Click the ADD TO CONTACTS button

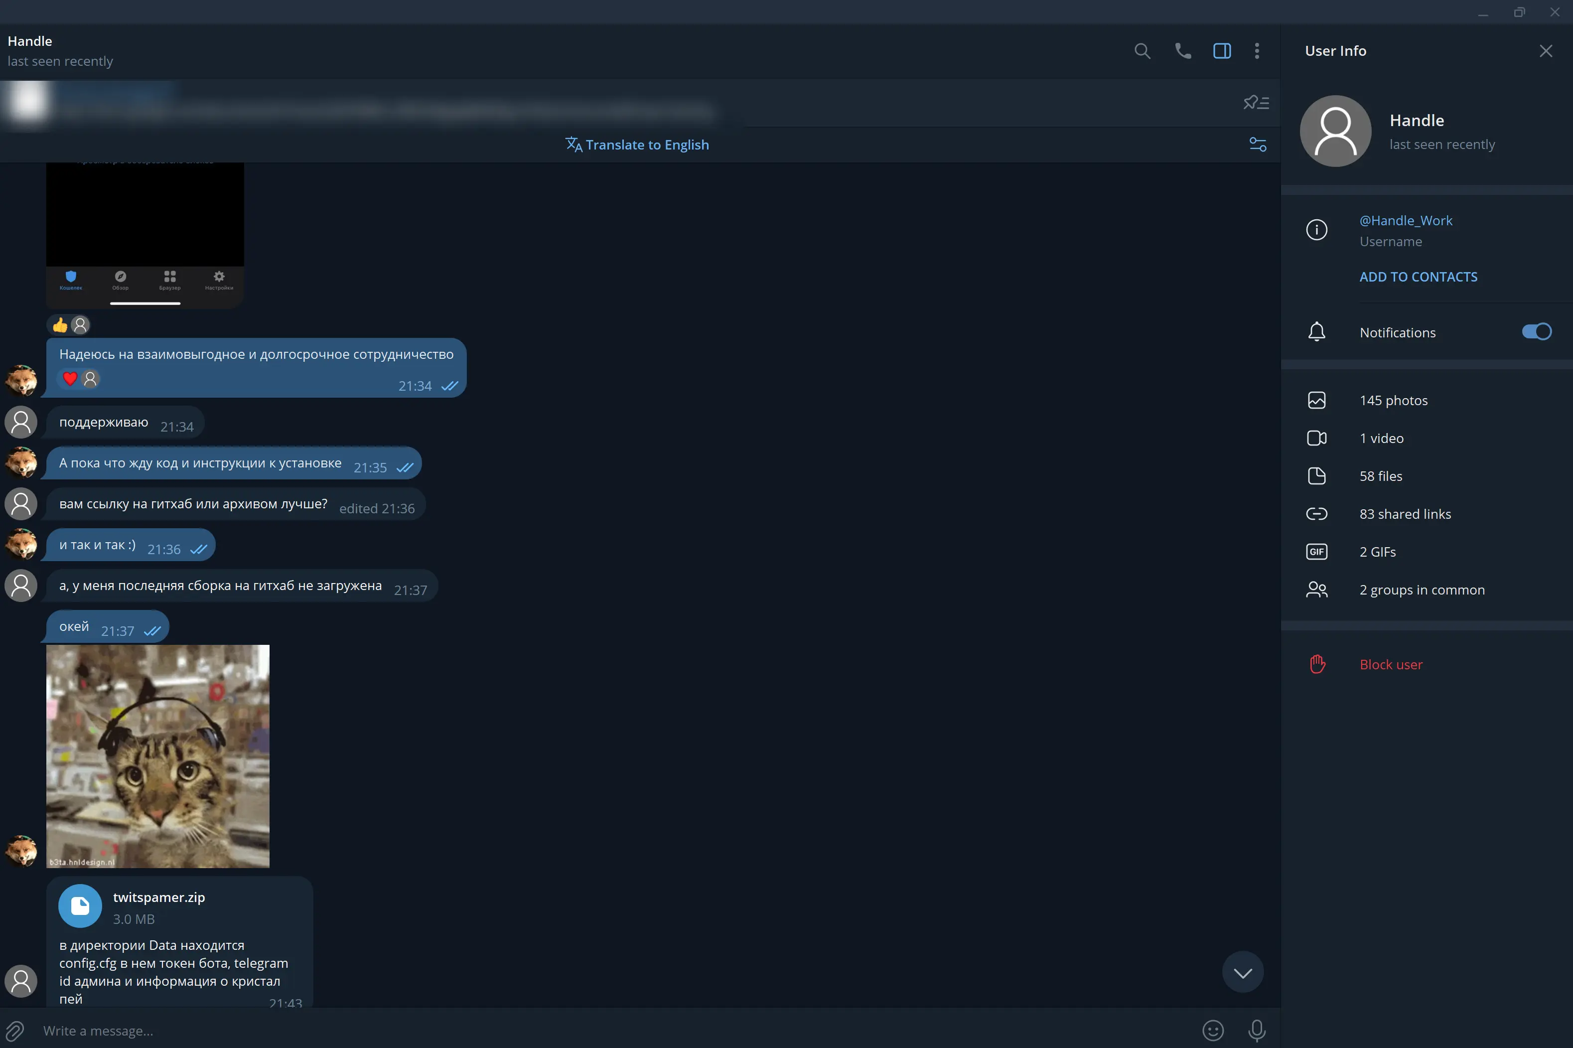tap(1419, 276)
